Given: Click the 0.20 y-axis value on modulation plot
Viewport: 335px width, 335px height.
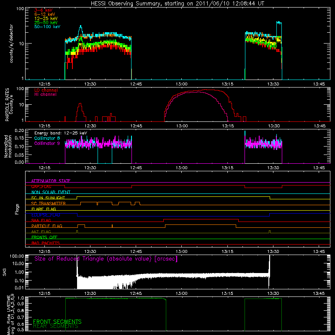Looking at the screenshot, I should [19, 130].
